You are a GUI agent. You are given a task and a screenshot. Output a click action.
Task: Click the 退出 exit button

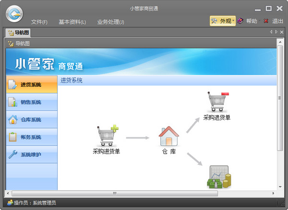[274, 21]
